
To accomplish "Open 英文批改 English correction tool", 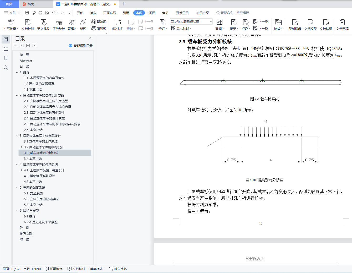I will [43, 25].
